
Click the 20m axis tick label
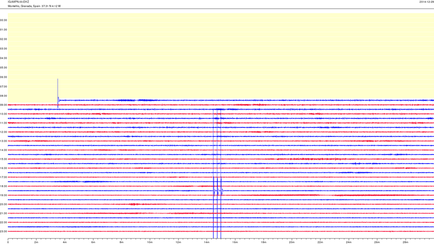click(292, 242)
